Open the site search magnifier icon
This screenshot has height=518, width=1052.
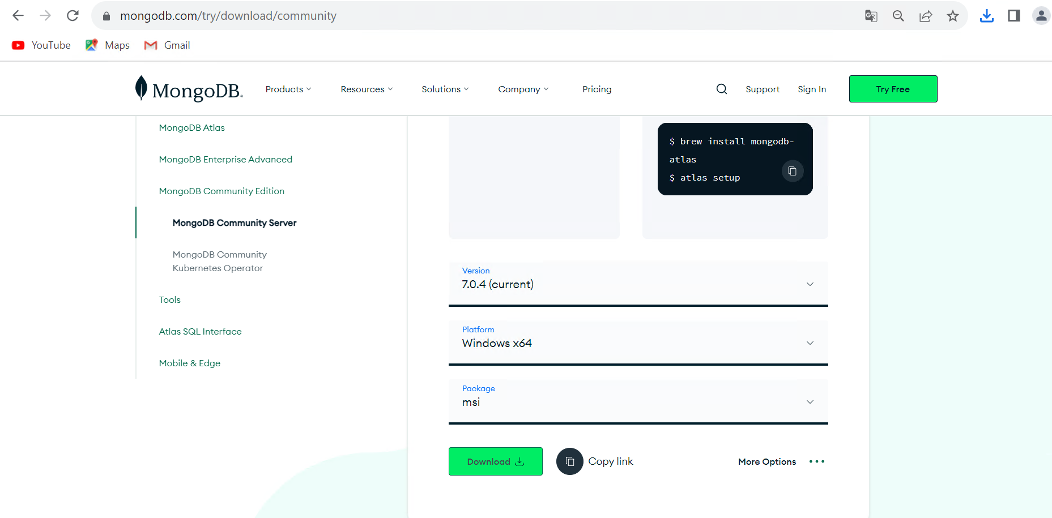(721, 89)
